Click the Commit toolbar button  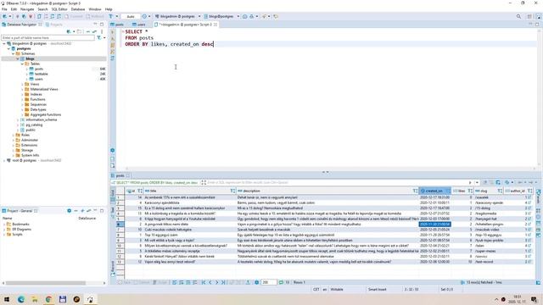click(x=74, y=16)
